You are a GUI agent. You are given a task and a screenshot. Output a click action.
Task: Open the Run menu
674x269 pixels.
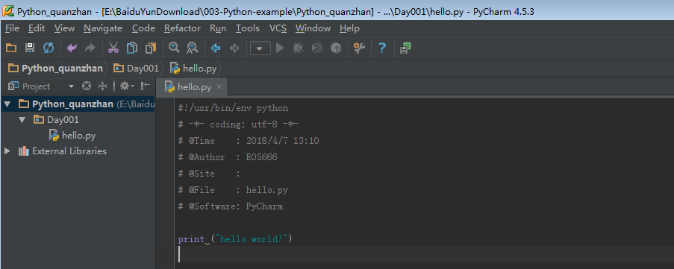pos(218,28)
